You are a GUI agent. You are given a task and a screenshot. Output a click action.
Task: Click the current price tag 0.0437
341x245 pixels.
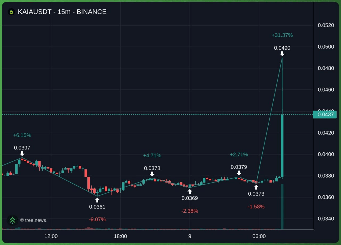(x=325, y=114)
